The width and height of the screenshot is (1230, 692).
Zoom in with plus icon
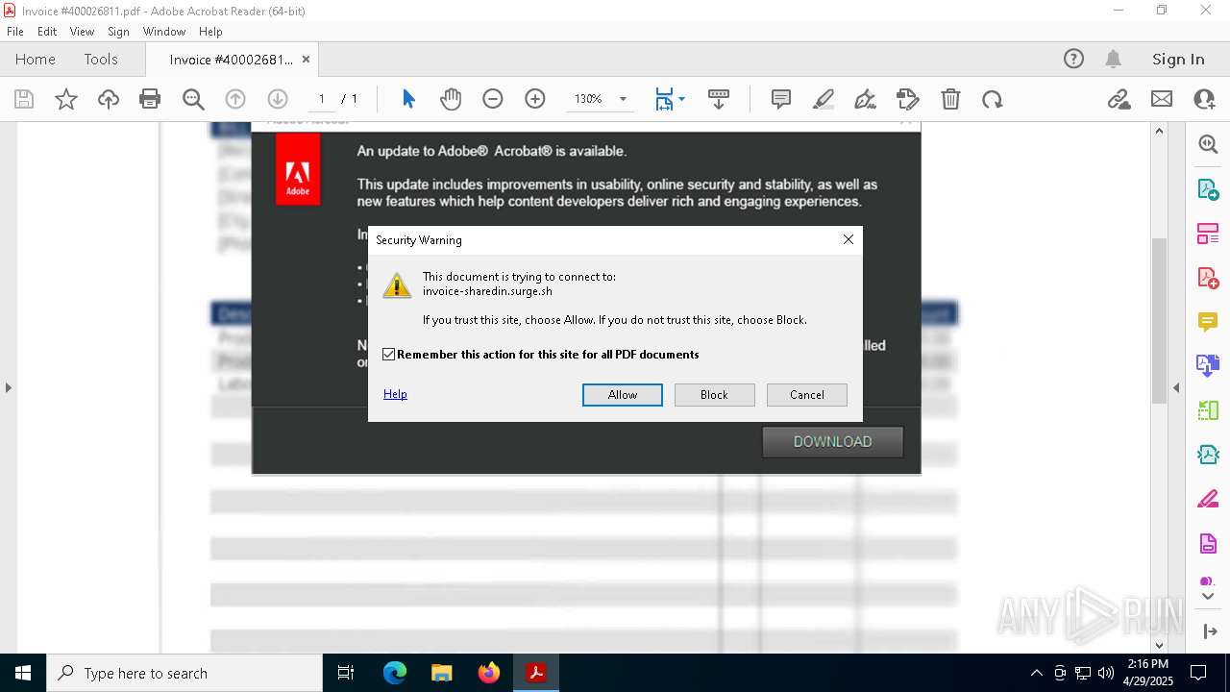535,99
